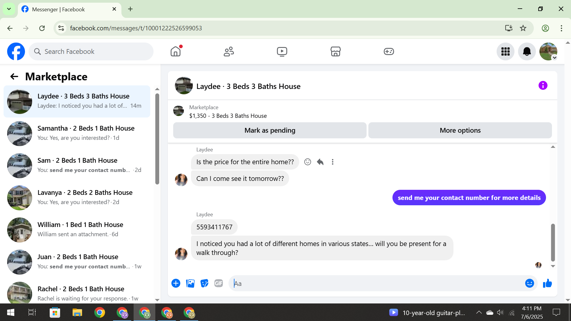This screenshot has height=321, width=571.
Task: Open the volume control in system tray
Action: click(x=500, y=312)
